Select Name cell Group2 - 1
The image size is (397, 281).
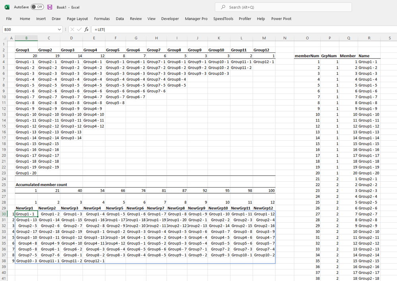[369, 179]
